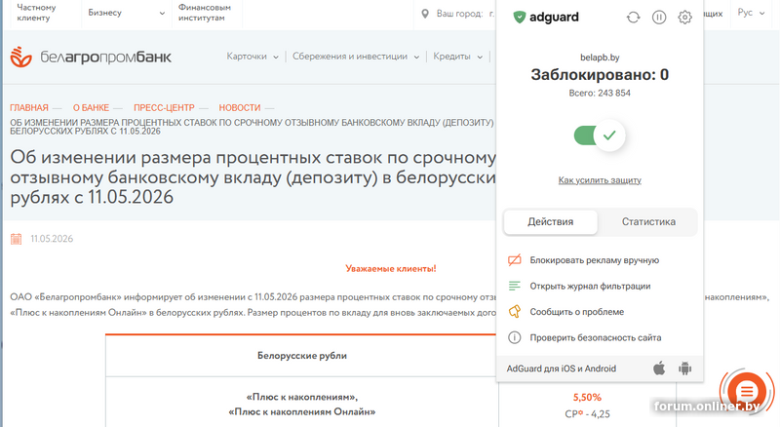This screenshot has height=427, width=780.
Task: Click the 'Ваш город:' label
Action: (459, 14)
